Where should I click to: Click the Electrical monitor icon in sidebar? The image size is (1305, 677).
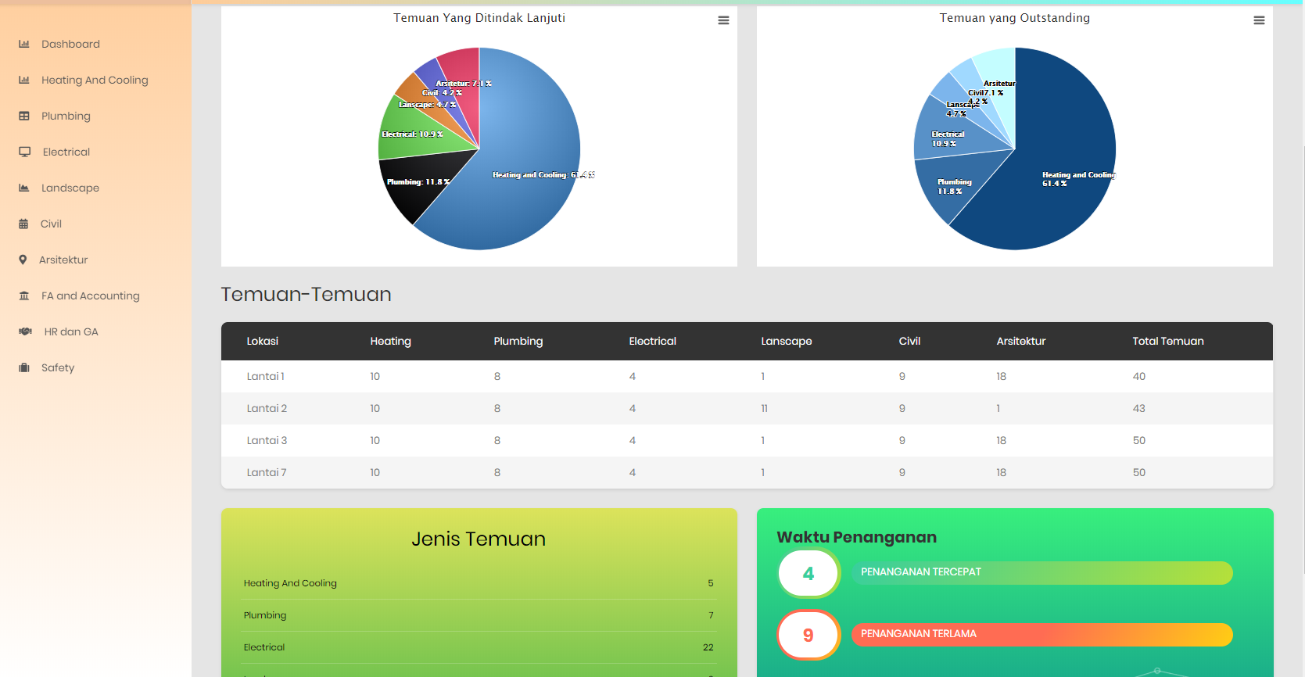(25, 152)
